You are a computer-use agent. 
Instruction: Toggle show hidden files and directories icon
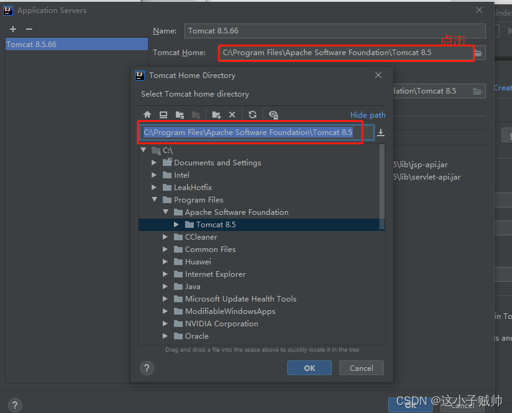pos(273,115)
